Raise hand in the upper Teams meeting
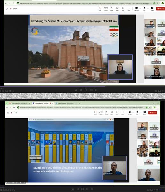Screen dimensions: 165x192 point(111,9)
